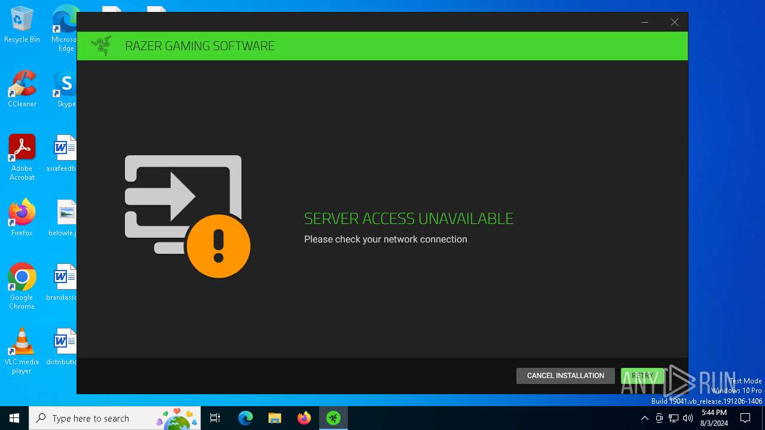Select the Microsoft Edge desktop shortcut

[65, 29]
